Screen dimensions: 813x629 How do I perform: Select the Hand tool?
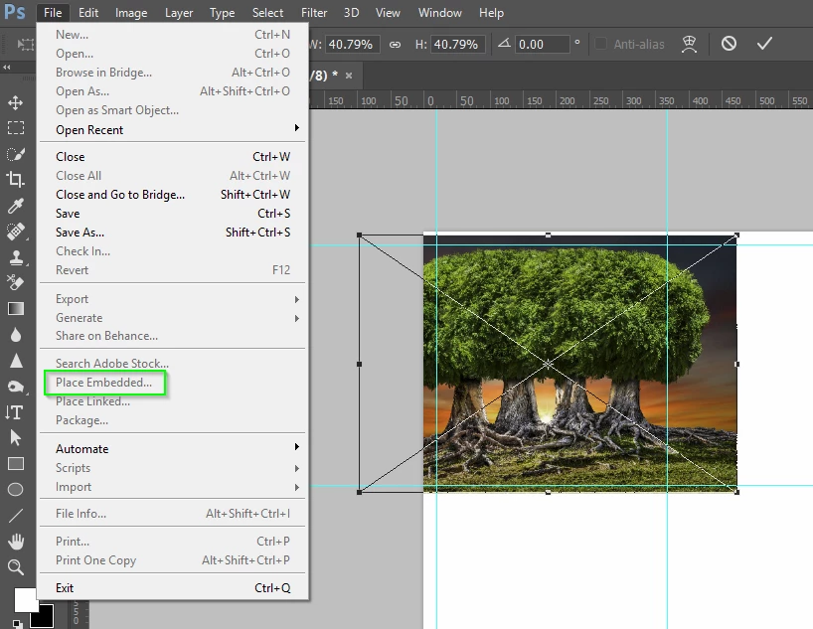tap(16, 542)
